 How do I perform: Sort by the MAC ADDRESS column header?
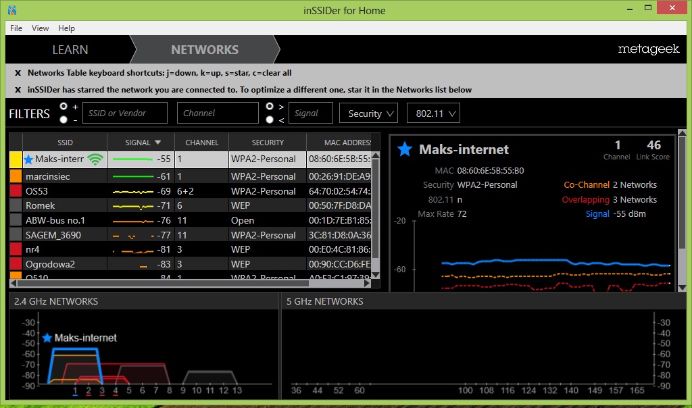pyautogui.click(x=339, y=143)
